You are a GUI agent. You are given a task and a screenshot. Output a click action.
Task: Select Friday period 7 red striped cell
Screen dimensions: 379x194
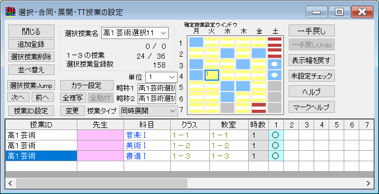259,108
